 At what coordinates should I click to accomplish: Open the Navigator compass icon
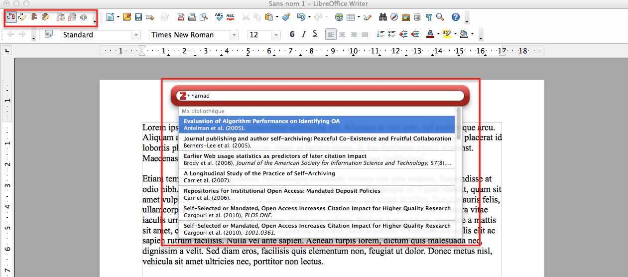[394, 17]
